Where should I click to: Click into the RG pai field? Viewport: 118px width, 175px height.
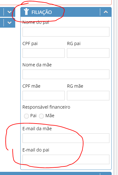88,53
